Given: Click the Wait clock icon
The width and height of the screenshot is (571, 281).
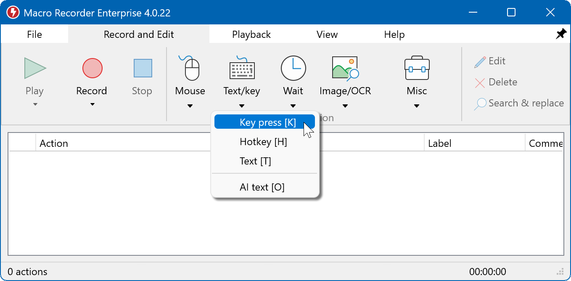Looking at the screenshot, I should 293,68.
